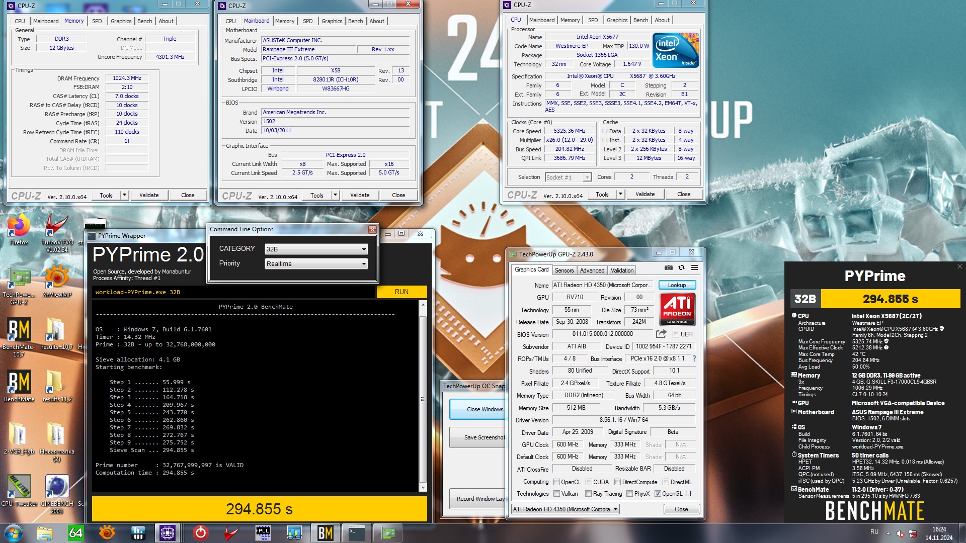Screen dimensions: 966x543
Task: Click muted volume tray icon
Action: (x=901, y=533)
